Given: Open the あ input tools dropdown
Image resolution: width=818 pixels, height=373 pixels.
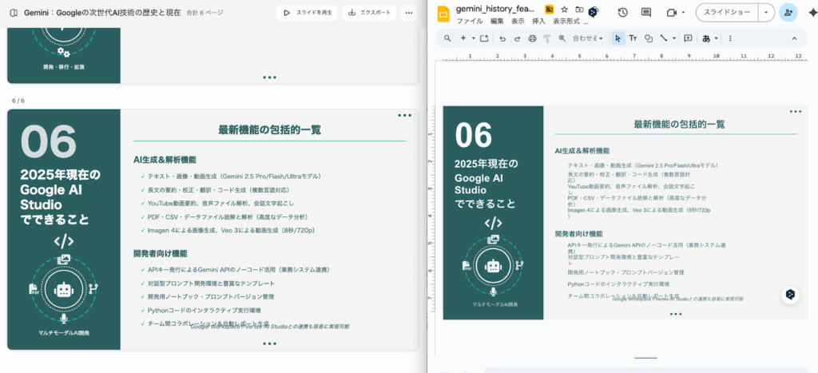Looking at the screenshot, I should click(709, 38).
